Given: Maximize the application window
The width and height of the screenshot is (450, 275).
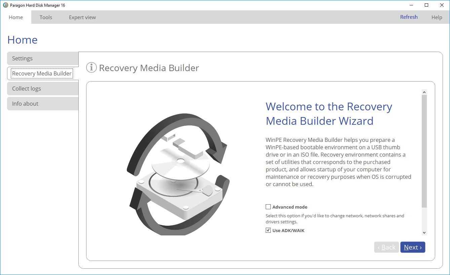Looking at the screenshot, I should [426, 5].
